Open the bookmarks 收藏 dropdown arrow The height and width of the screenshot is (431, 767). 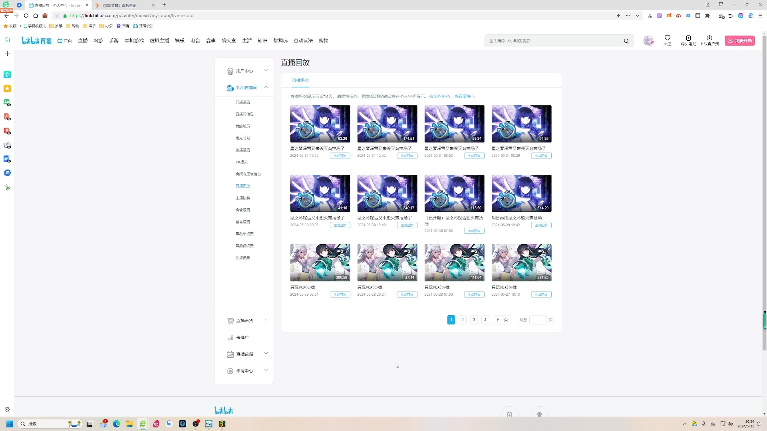click(20, 26)
